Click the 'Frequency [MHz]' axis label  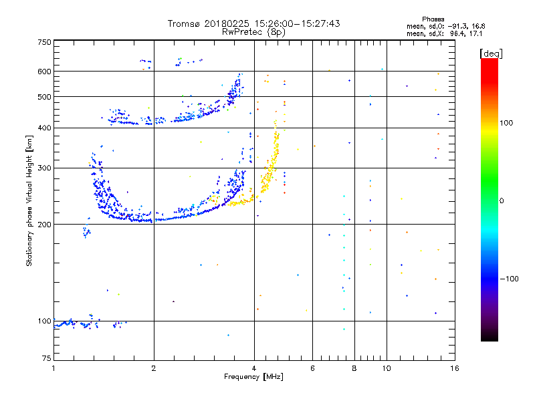[253, 377]
